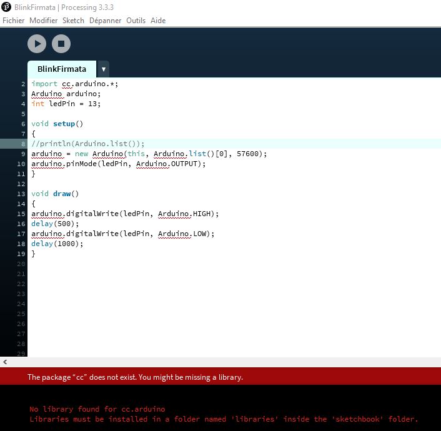The height and width of the screenshot is (431, 441).
Task: Click line number 13 in the gutter
Action: tap(21, 194)
